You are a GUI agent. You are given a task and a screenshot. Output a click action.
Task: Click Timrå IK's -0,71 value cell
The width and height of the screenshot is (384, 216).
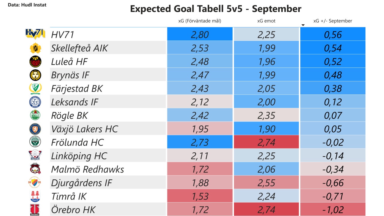(333, 196)
